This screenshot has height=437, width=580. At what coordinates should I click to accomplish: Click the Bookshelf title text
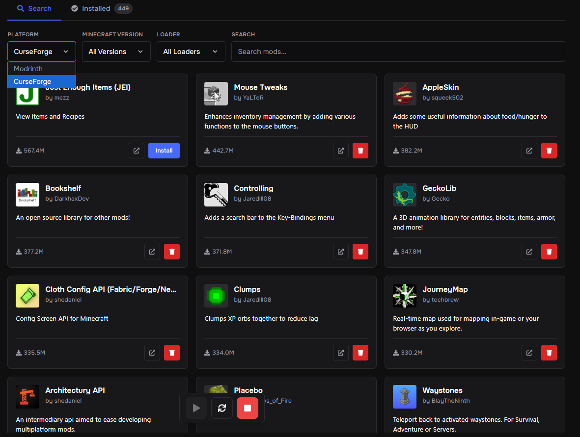pyautogui.click(x=63, y=188)
